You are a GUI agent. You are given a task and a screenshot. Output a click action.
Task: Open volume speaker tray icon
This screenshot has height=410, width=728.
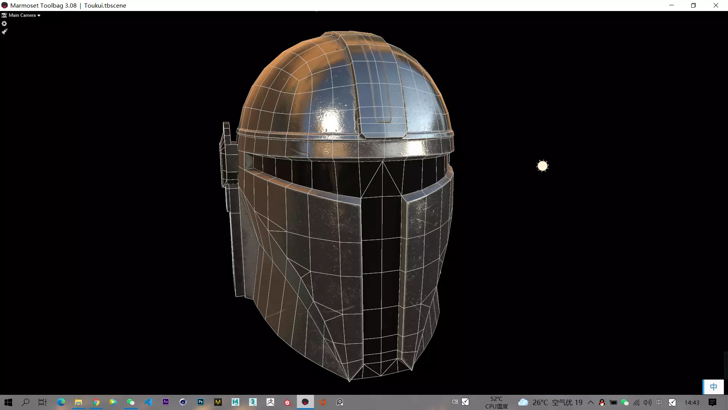point(648,402)
